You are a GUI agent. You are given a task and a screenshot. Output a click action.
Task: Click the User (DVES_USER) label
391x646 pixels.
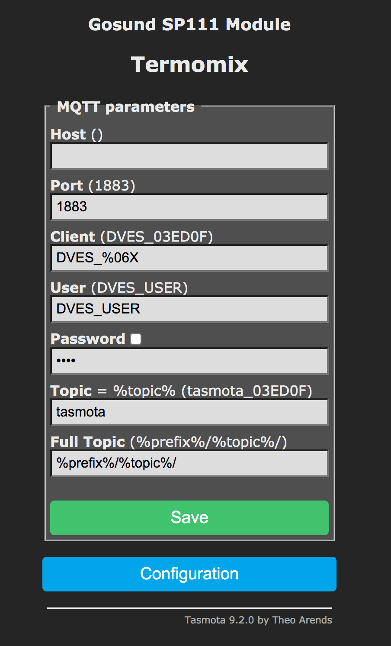point(119,288)
